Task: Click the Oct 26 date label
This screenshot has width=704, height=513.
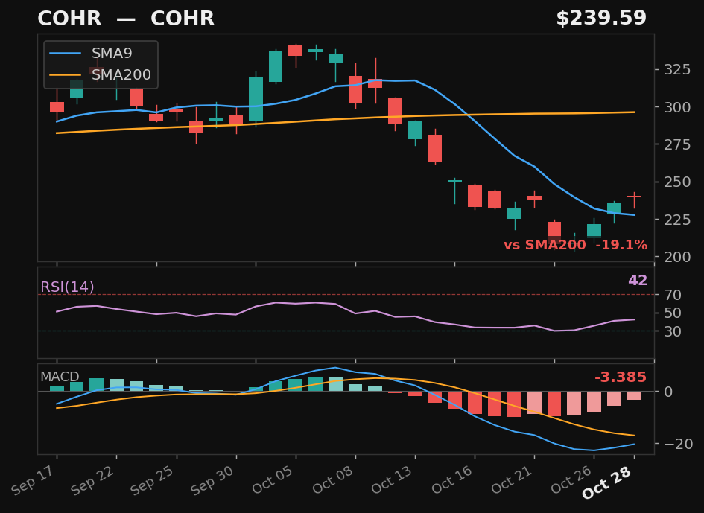Action: pyautogui.click(x=571, y=480)
